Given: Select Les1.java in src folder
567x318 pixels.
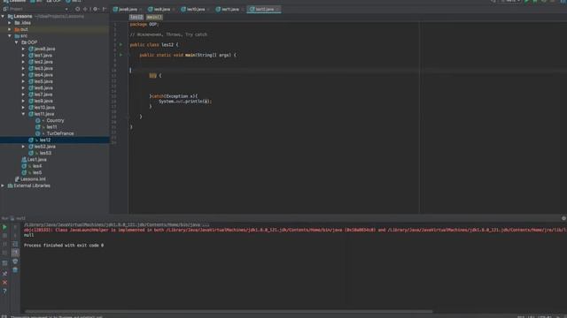Looking at the screenshot, I should pyautogui.click(x=37, y=159).
